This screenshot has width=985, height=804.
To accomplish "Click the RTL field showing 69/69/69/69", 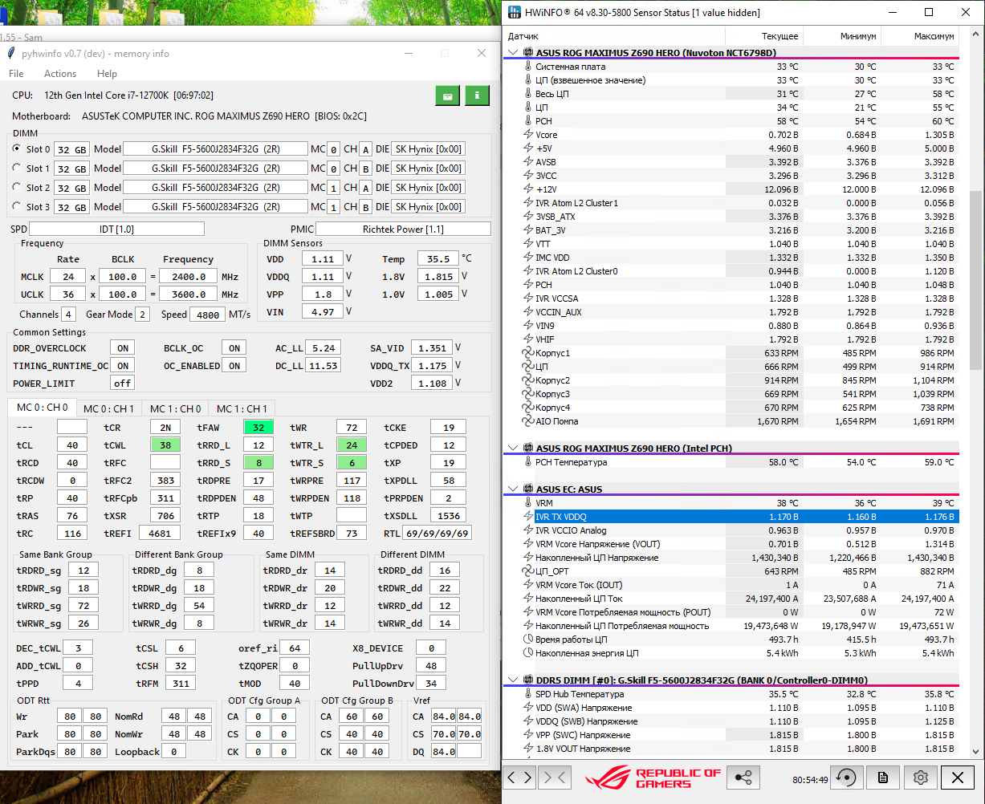I will pyautogui.click(x=438, y=533).
